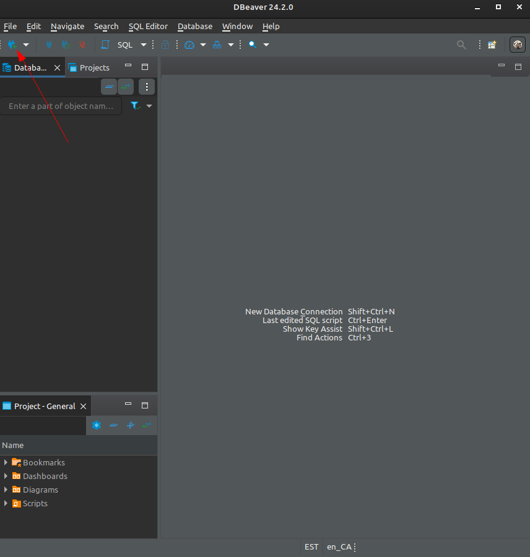Expand the dashboard dropdown arrow
The height and width of the screenshot is (557, 530).
(x=203, y=45)
